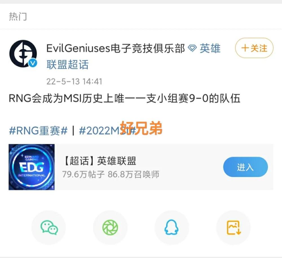The image size is (282, 258).
Task: Open the 联盟超话 link under username
Action: (68, 64)
